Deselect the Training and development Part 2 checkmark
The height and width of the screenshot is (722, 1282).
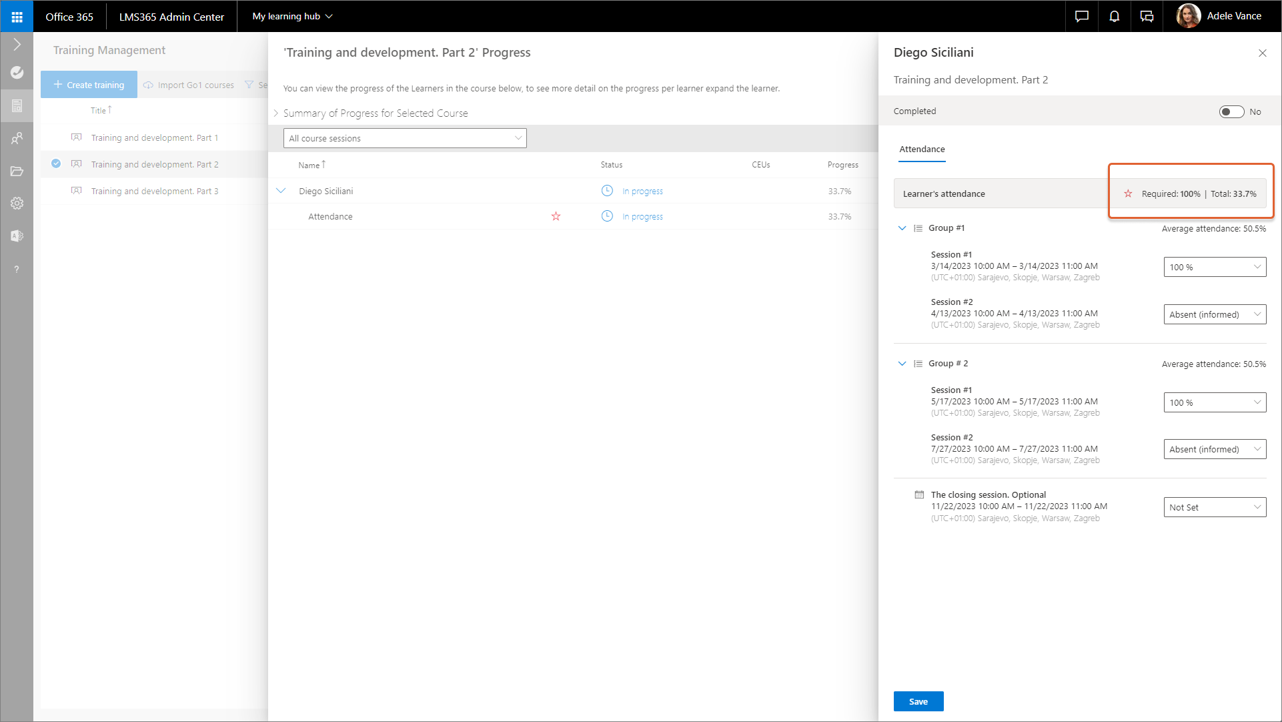(x=56, y=164)
